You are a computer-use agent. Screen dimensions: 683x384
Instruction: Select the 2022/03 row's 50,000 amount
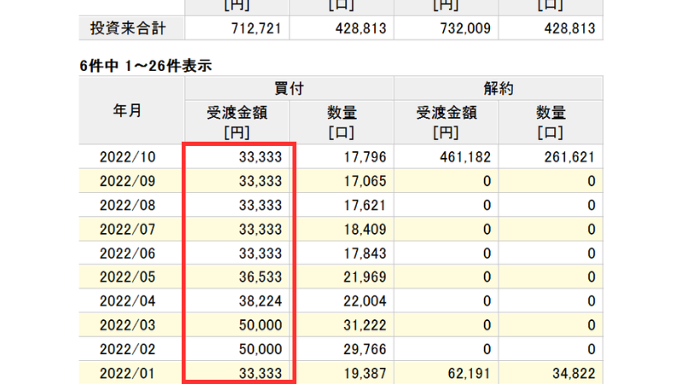click(259, 324)
